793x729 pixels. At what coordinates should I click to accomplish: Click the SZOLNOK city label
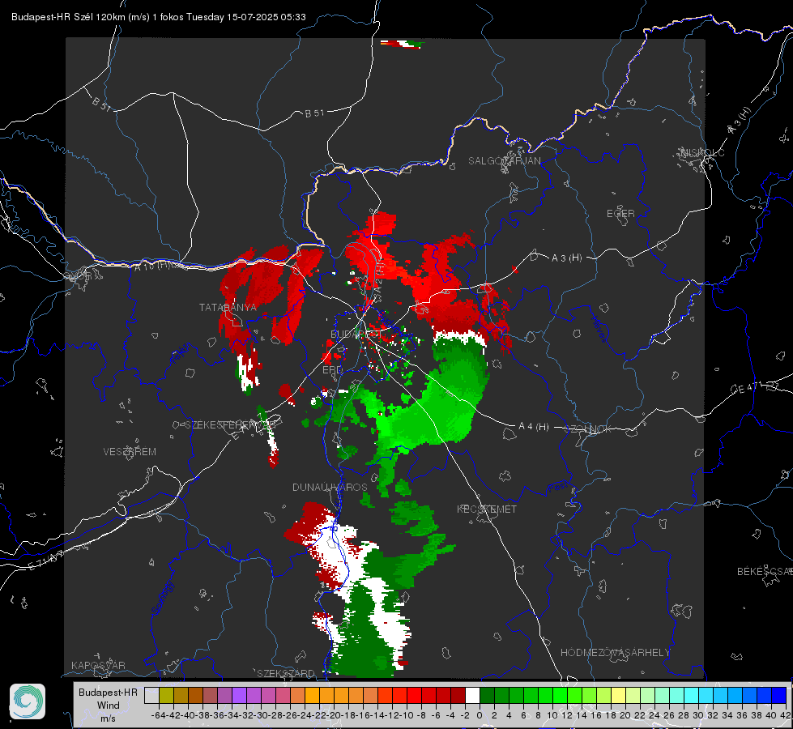(x=588, y=429)
